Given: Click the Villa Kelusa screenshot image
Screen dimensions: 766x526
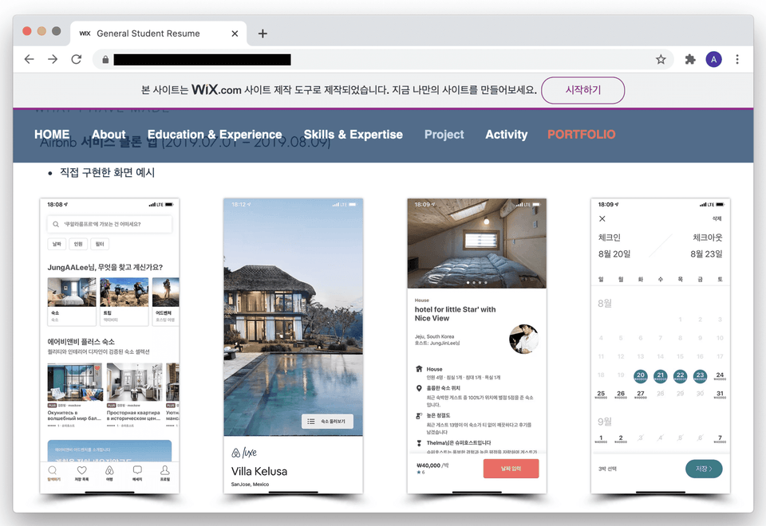Looking at the screenshot, I should [x=293, y=317].
